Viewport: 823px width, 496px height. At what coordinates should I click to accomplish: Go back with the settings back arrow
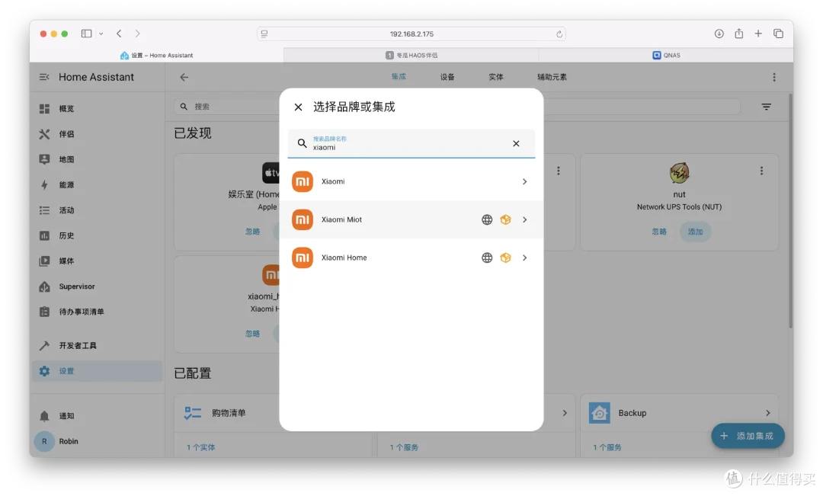coord(184,77)
